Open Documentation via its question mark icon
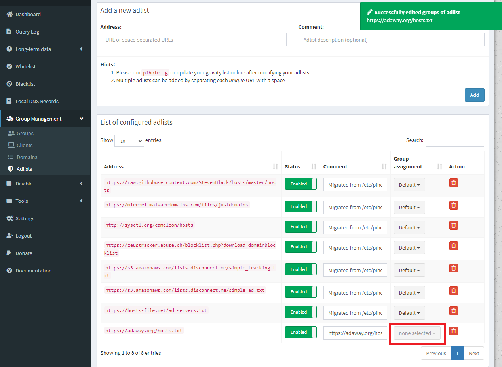 (x=9, y=271)
